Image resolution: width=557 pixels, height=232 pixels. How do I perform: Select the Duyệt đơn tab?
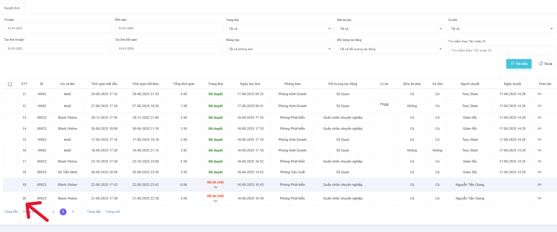[12, 8]
